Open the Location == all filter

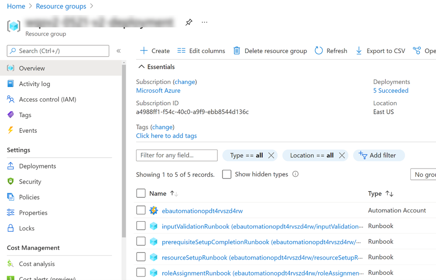312,155
